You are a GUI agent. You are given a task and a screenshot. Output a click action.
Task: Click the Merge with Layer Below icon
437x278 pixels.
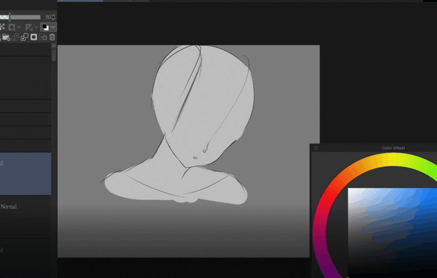tap(25, 37)
